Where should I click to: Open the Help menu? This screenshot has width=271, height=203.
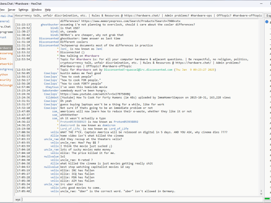48,9
